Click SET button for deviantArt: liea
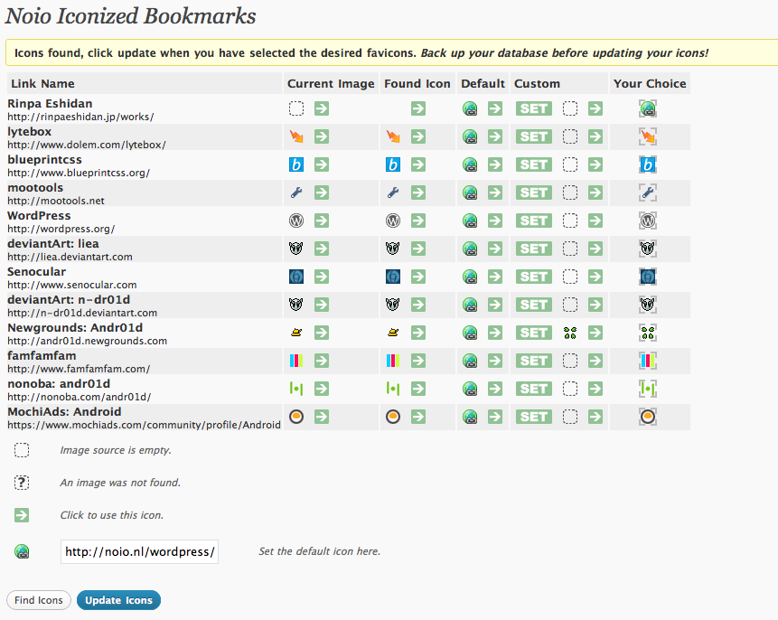Viewport: 778px width, 620px height. (534, 249)
